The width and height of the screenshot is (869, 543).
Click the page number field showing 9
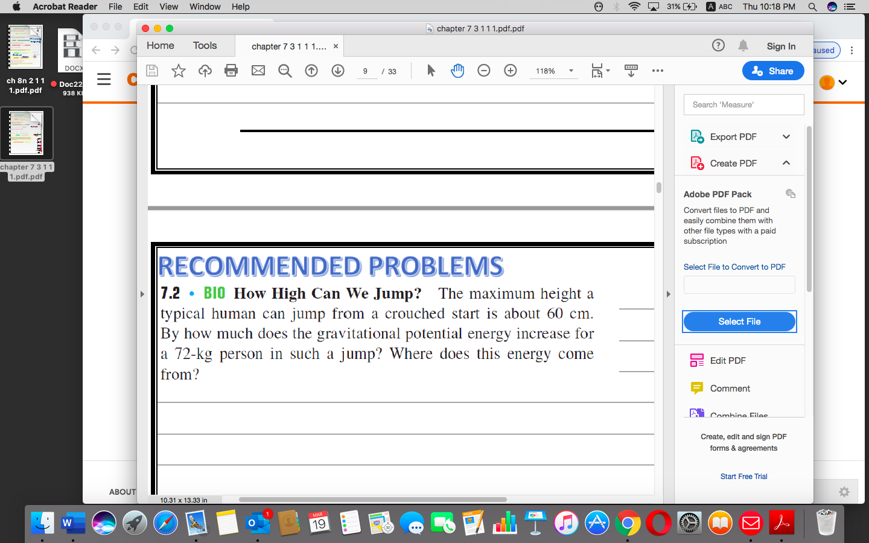(x=365, y=71)
